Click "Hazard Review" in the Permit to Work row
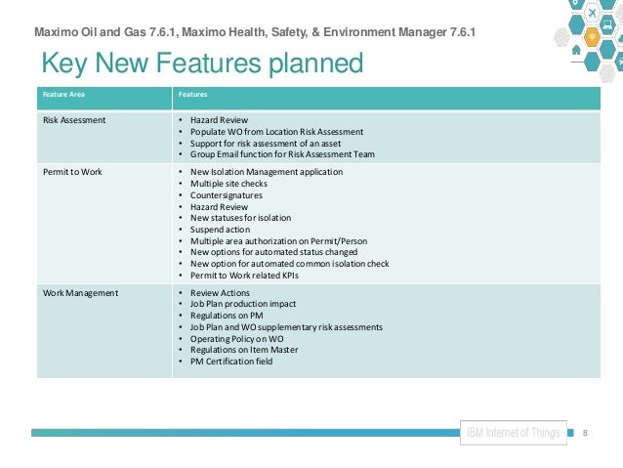 (219, 207)
